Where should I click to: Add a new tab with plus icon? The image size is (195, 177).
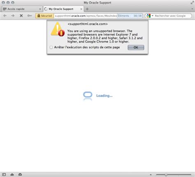click(87, 9)
